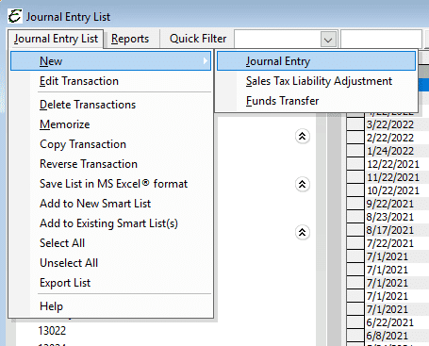Select Delete Transactions menu entry
Image resolution: width=429 pixels, height=346 pixels.
click(x=111, y=105)
